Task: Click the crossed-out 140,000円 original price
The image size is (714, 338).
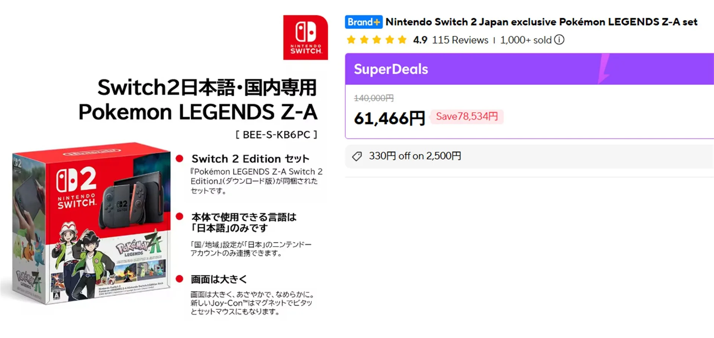Action: (374, 98)
